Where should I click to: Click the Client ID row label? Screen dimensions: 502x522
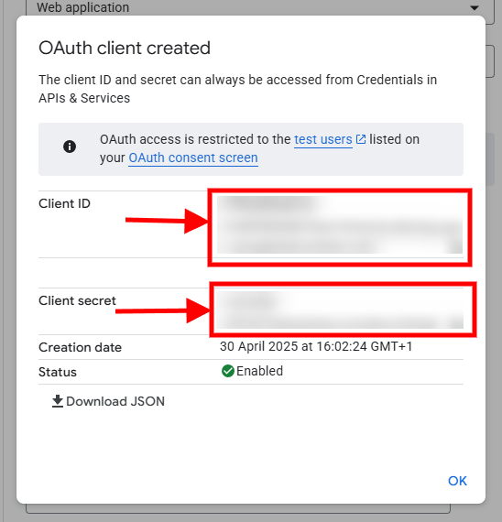click(65, 203)
